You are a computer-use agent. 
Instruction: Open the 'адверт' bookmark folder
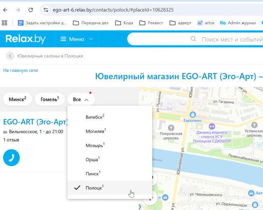click(180, 23)
